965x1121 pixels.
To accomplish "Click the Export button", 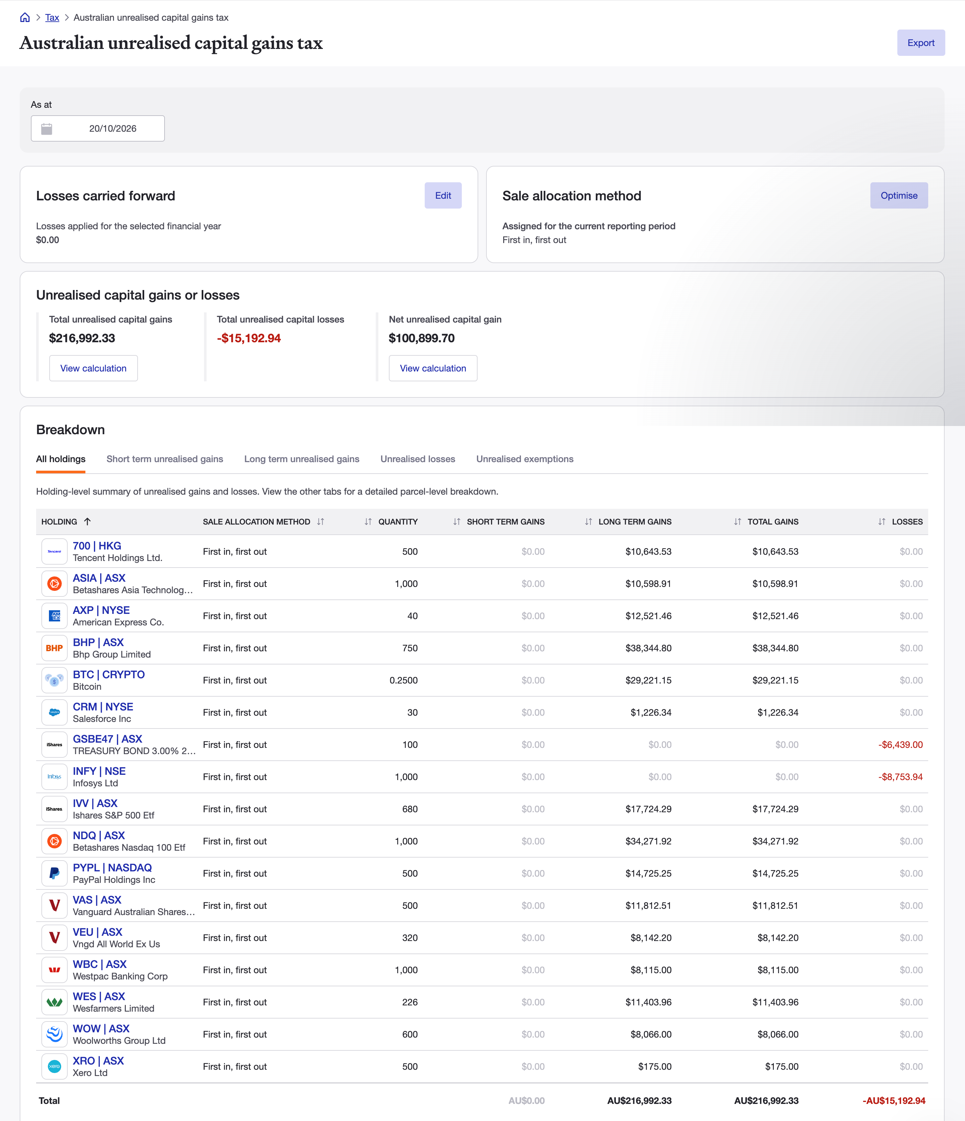I will point(921,43).
